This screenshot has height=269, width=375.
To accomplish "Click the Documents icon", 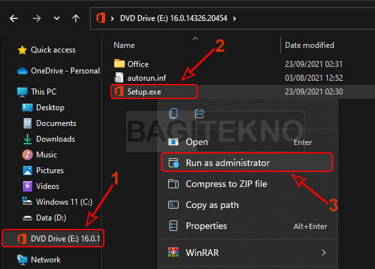I will tap(28, 123).
